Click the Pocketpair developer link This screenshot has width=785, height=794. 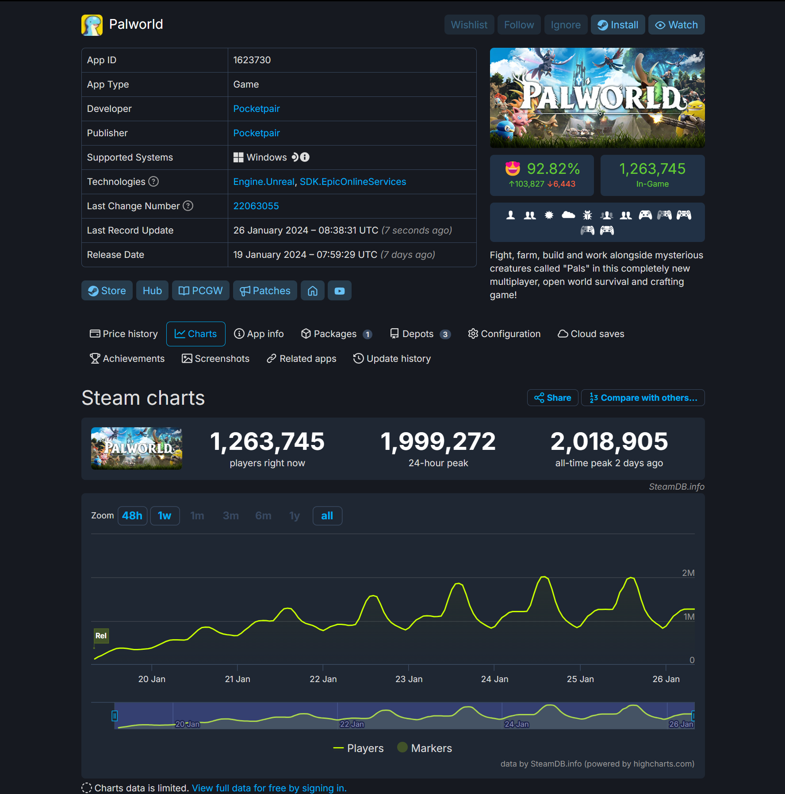point(257,109)
